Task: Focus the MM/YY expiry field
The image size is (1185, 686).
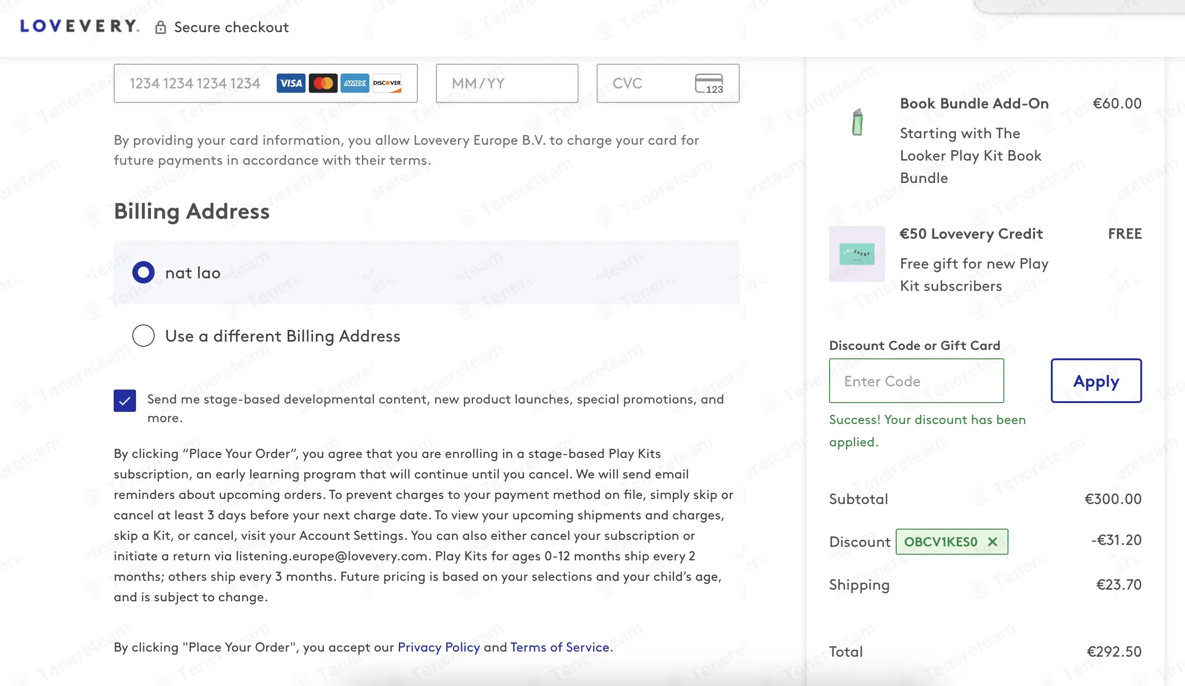Action: (507, 83)
